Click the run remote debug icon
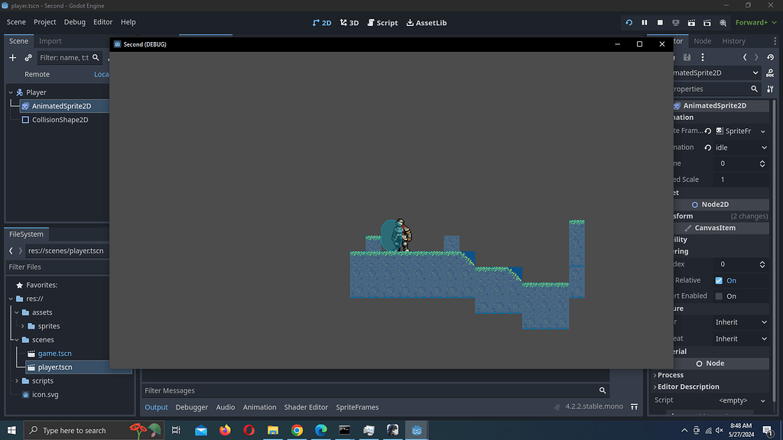783x440 pixels. click(676, 22)
